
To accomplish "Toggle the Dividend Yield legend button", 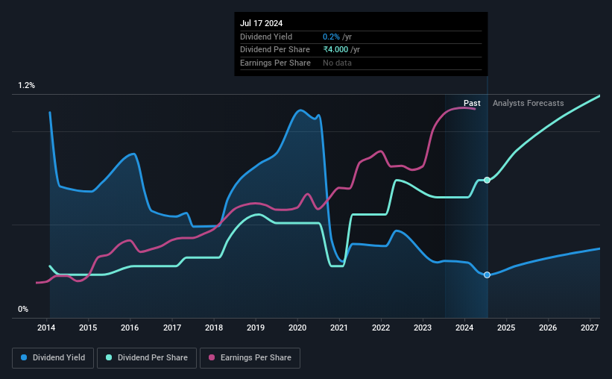I will 53,358.
